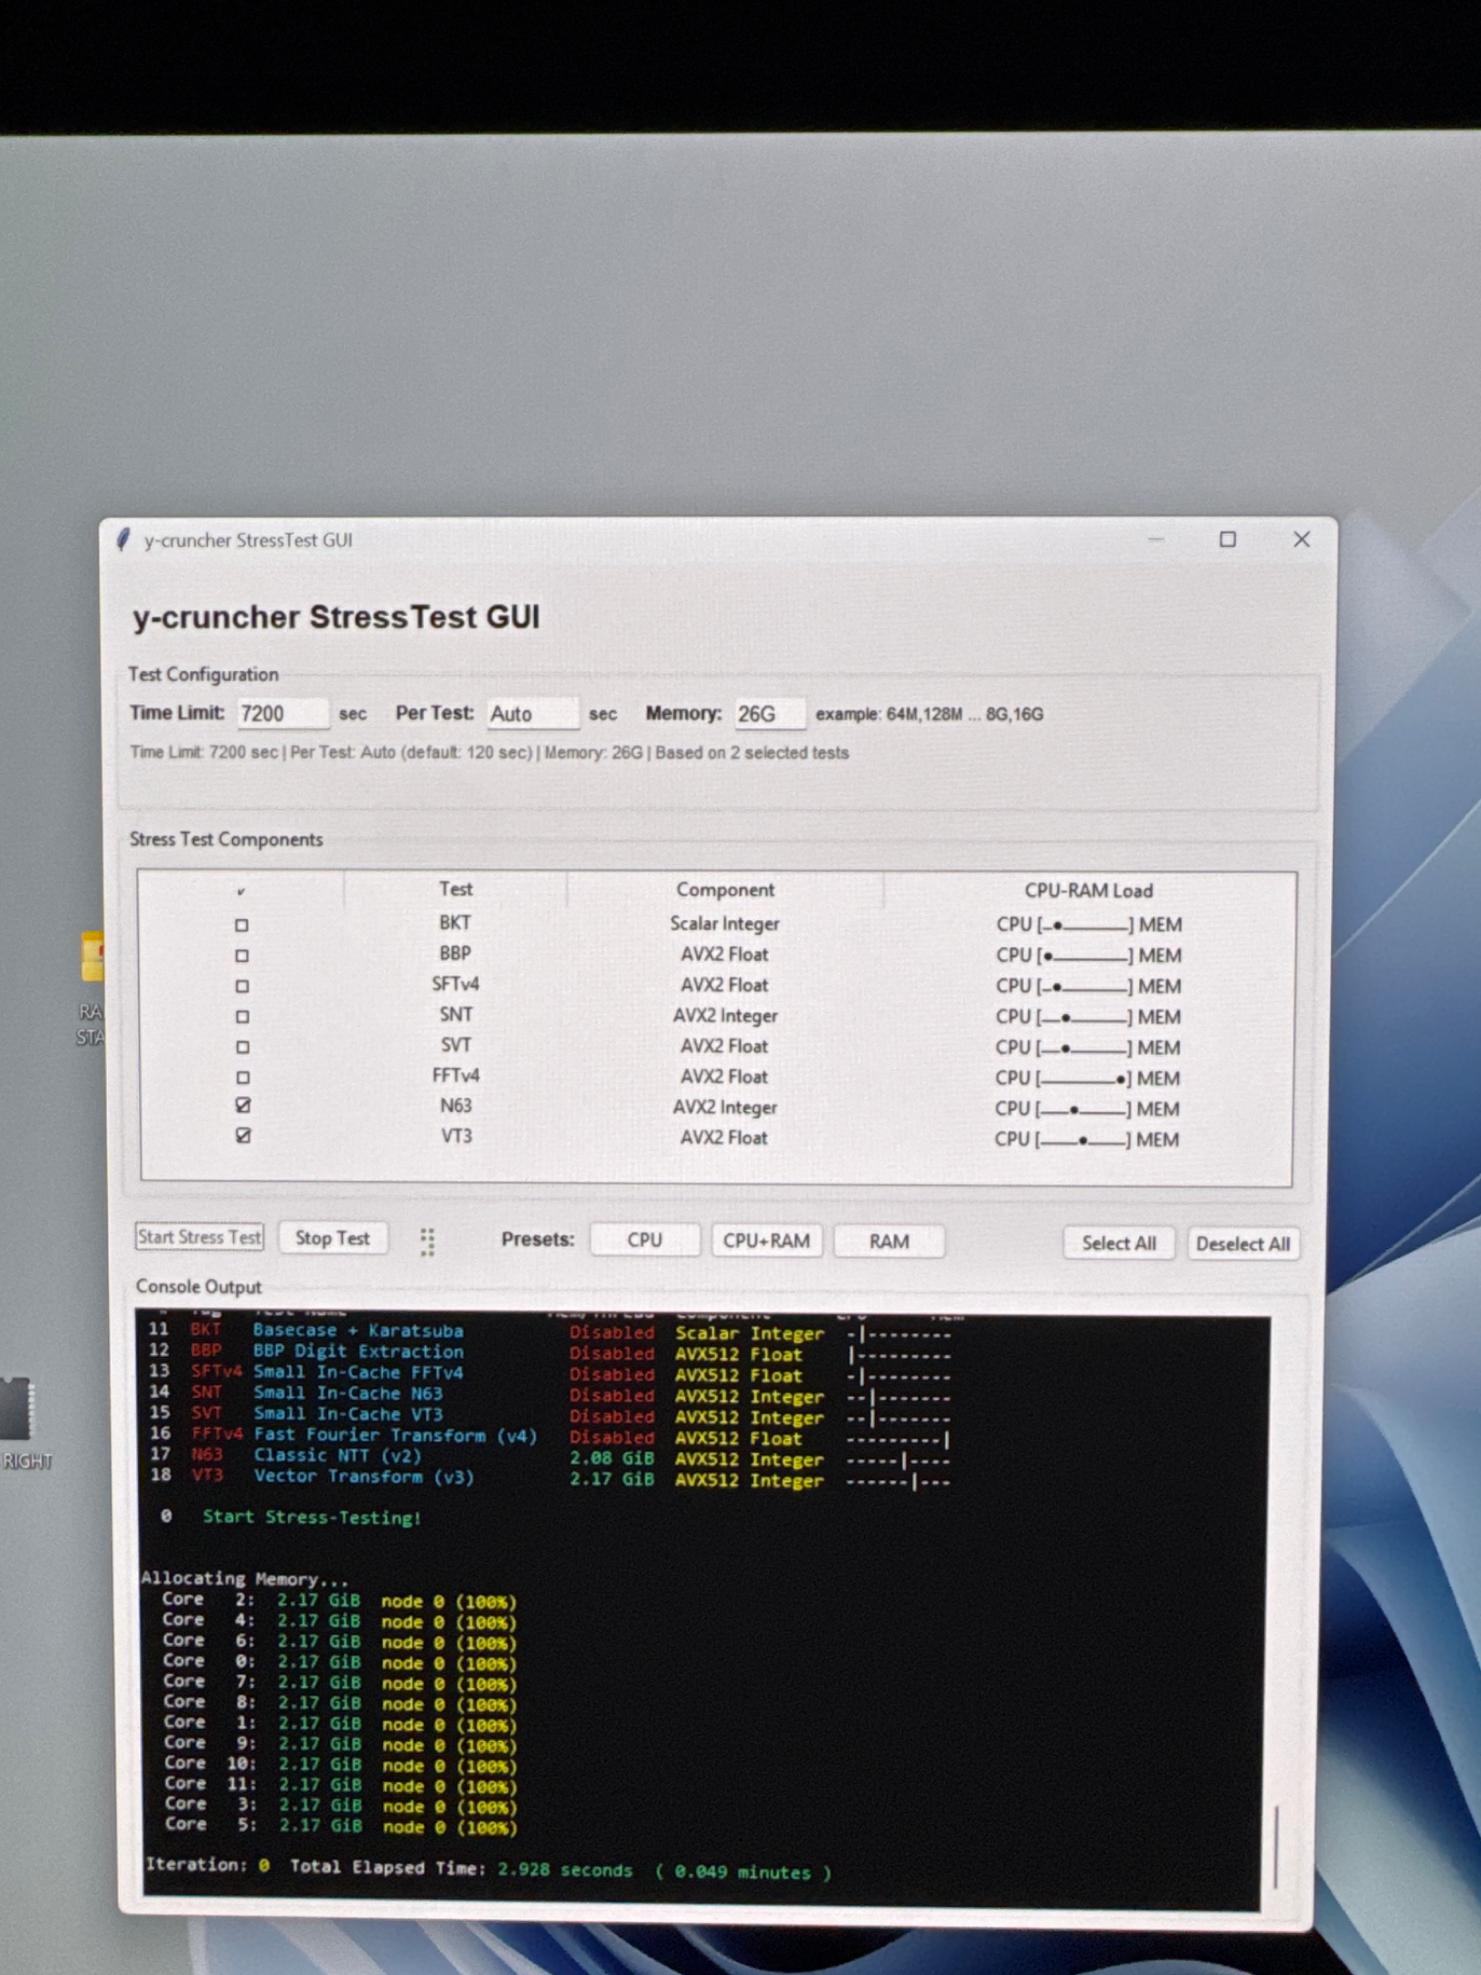The image size is (1481, 1975).
Task: Click the Stop Test button
Action: click(x=333, y=1239)
